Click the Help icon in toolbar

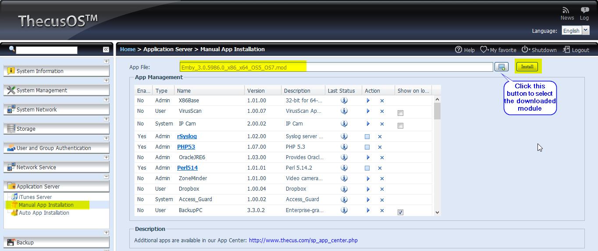point(459,49)
